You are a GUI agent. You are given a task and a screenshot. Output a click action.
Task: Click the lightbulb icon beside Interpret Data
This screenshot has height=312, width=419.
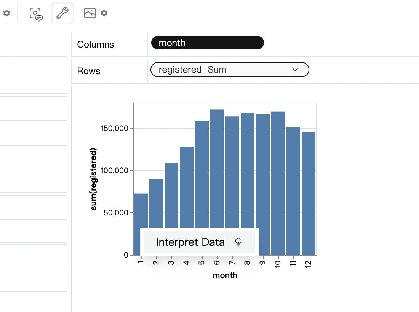pos(238,242)
